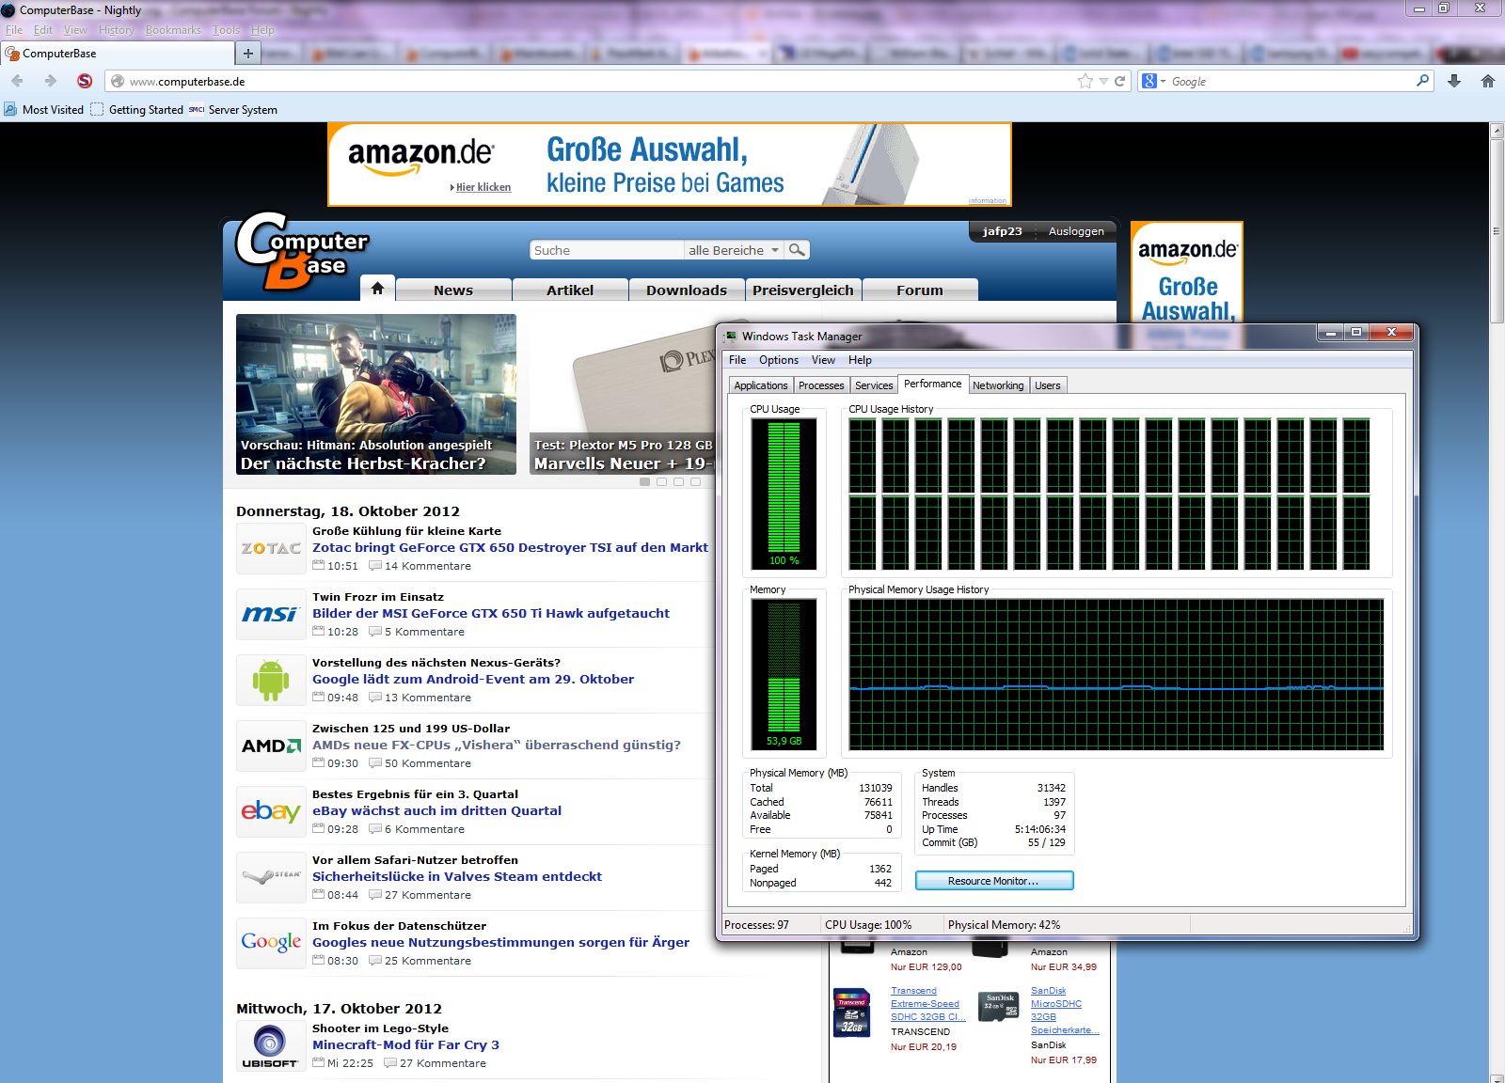Click the Resource Monitor button
The image size is (1505, 1083).
pyautogui.click(x=994, y=881)
